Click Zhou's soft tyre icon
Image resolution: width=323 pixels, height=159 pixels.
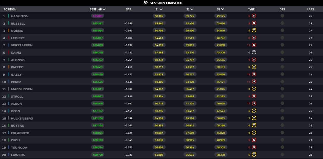(x=254, y=140)
